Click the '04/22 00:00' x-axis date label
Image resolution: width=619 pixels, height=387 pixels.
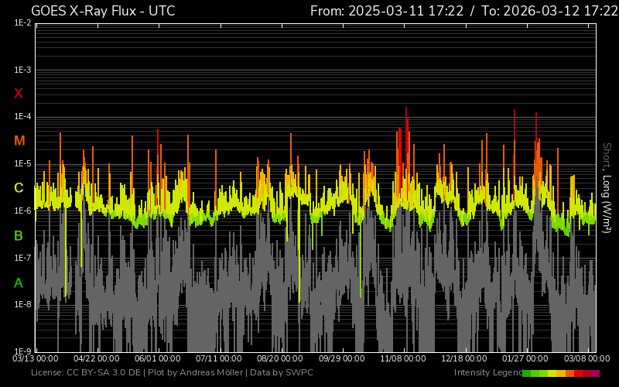(97, 358)
